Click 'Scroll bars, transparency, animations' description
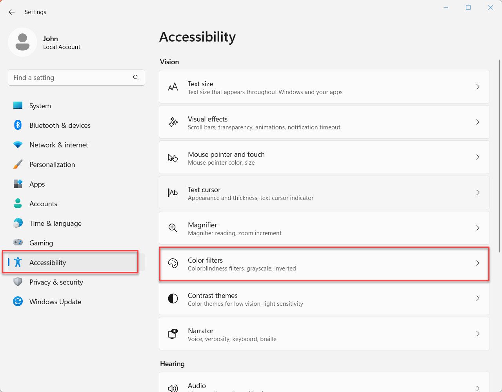This screenshot has height=392, width=502. (x=264, y=127)
